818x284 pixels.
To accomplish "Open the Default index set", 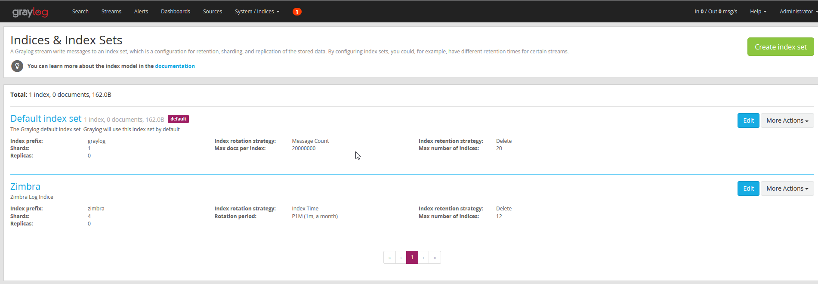I will (46, 119).
